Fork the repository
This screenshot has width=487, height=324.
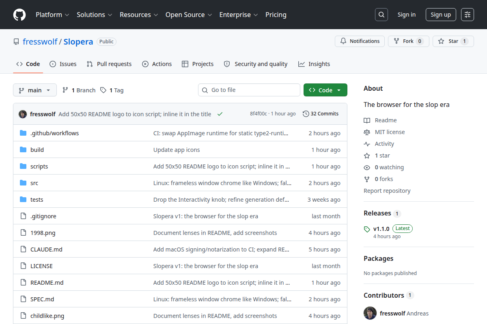(x=409, y=41)
